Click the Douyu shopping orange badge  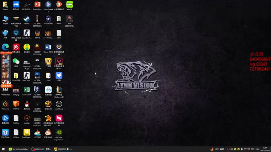6,86
